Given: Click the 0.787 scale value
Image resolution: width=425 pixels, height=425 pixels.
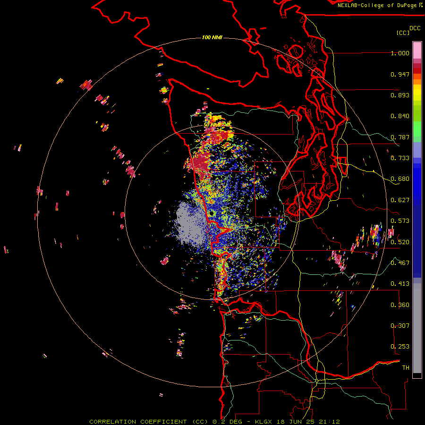Looking at the screenshot, I should click(400, 137).
